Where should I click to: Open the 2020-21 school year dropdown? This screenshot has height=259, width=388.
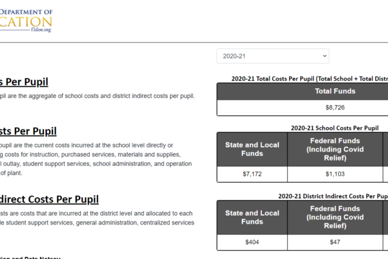[273, 56]
